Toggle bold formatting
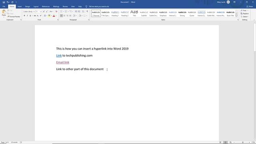 pyautogui.click(x=24, y=16)
